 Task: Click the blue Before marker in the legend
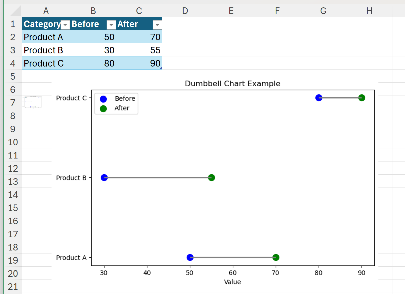(103, 99)
